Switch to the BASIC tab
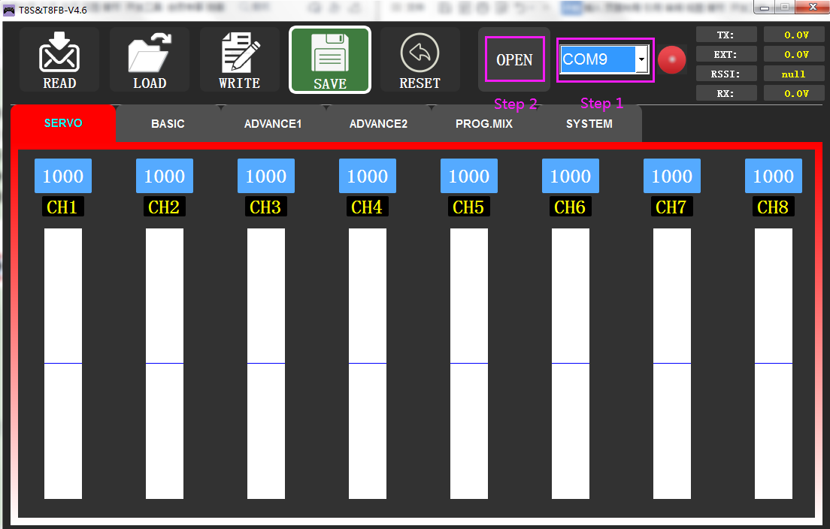The image size is (830, 529). [168, 124]
